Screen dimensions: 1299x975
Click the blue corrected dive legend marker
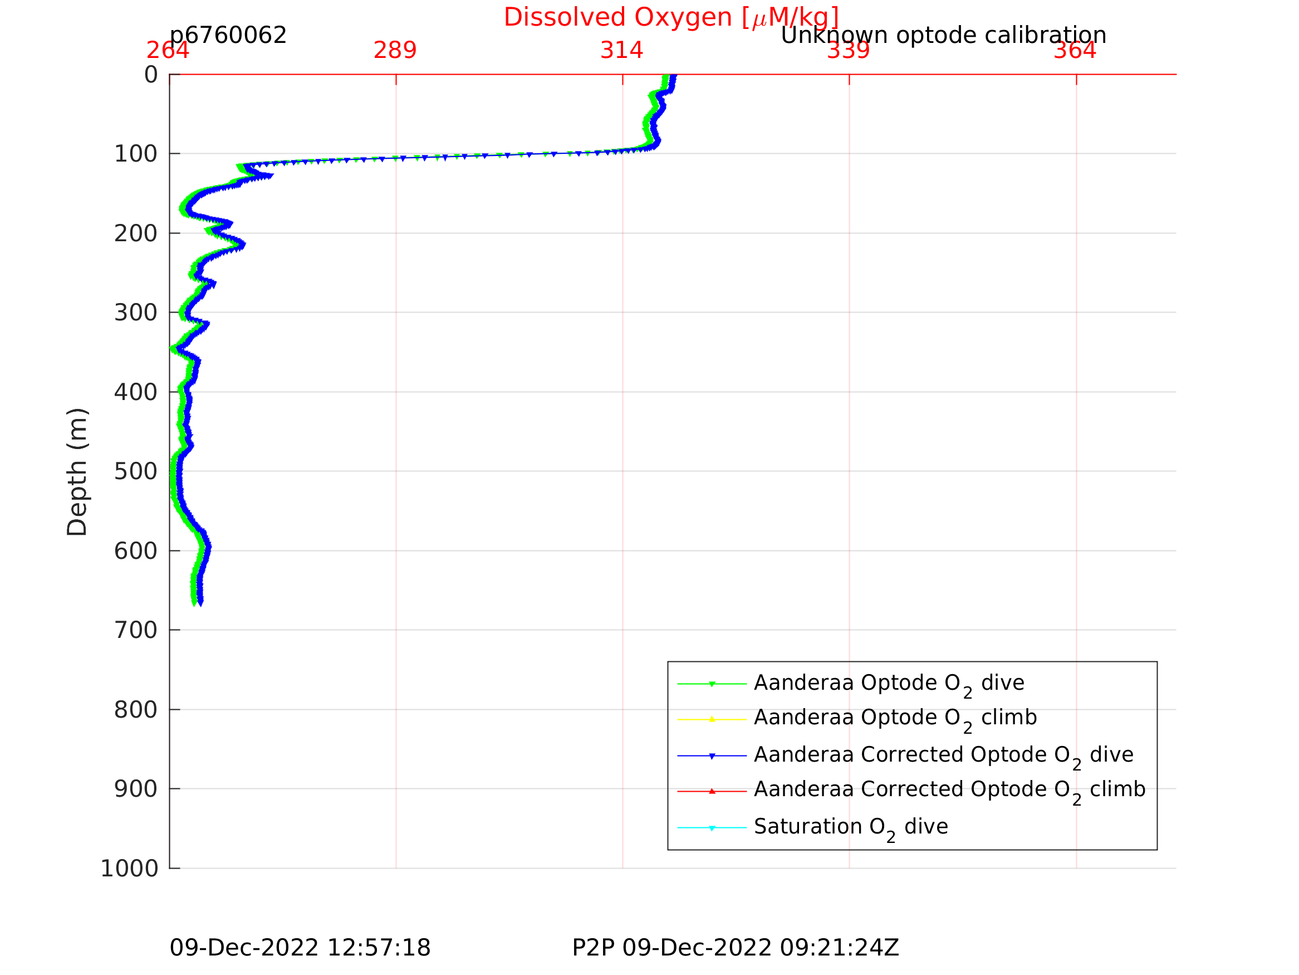[712, 756]
